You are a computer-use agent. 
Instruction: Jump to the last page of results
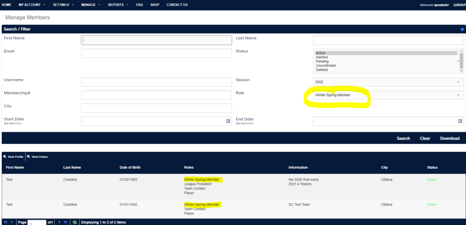(x=66, y=222)
